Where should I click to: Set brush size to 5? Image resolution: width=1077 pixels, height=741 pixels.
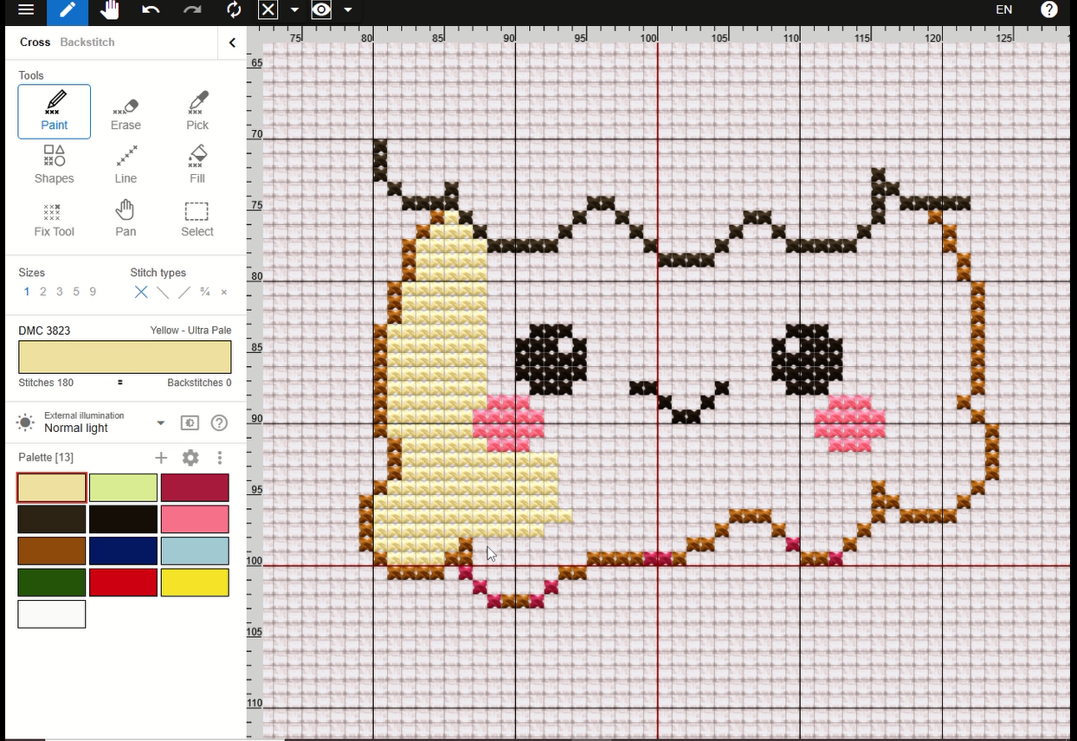76,292
